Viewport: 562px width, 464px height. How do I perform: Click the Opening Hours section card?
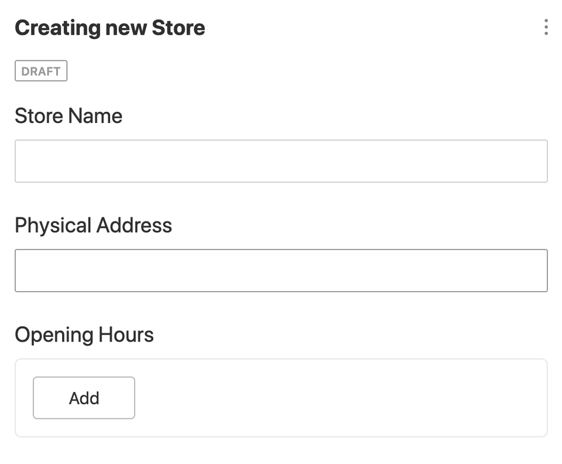pos(351,398)
